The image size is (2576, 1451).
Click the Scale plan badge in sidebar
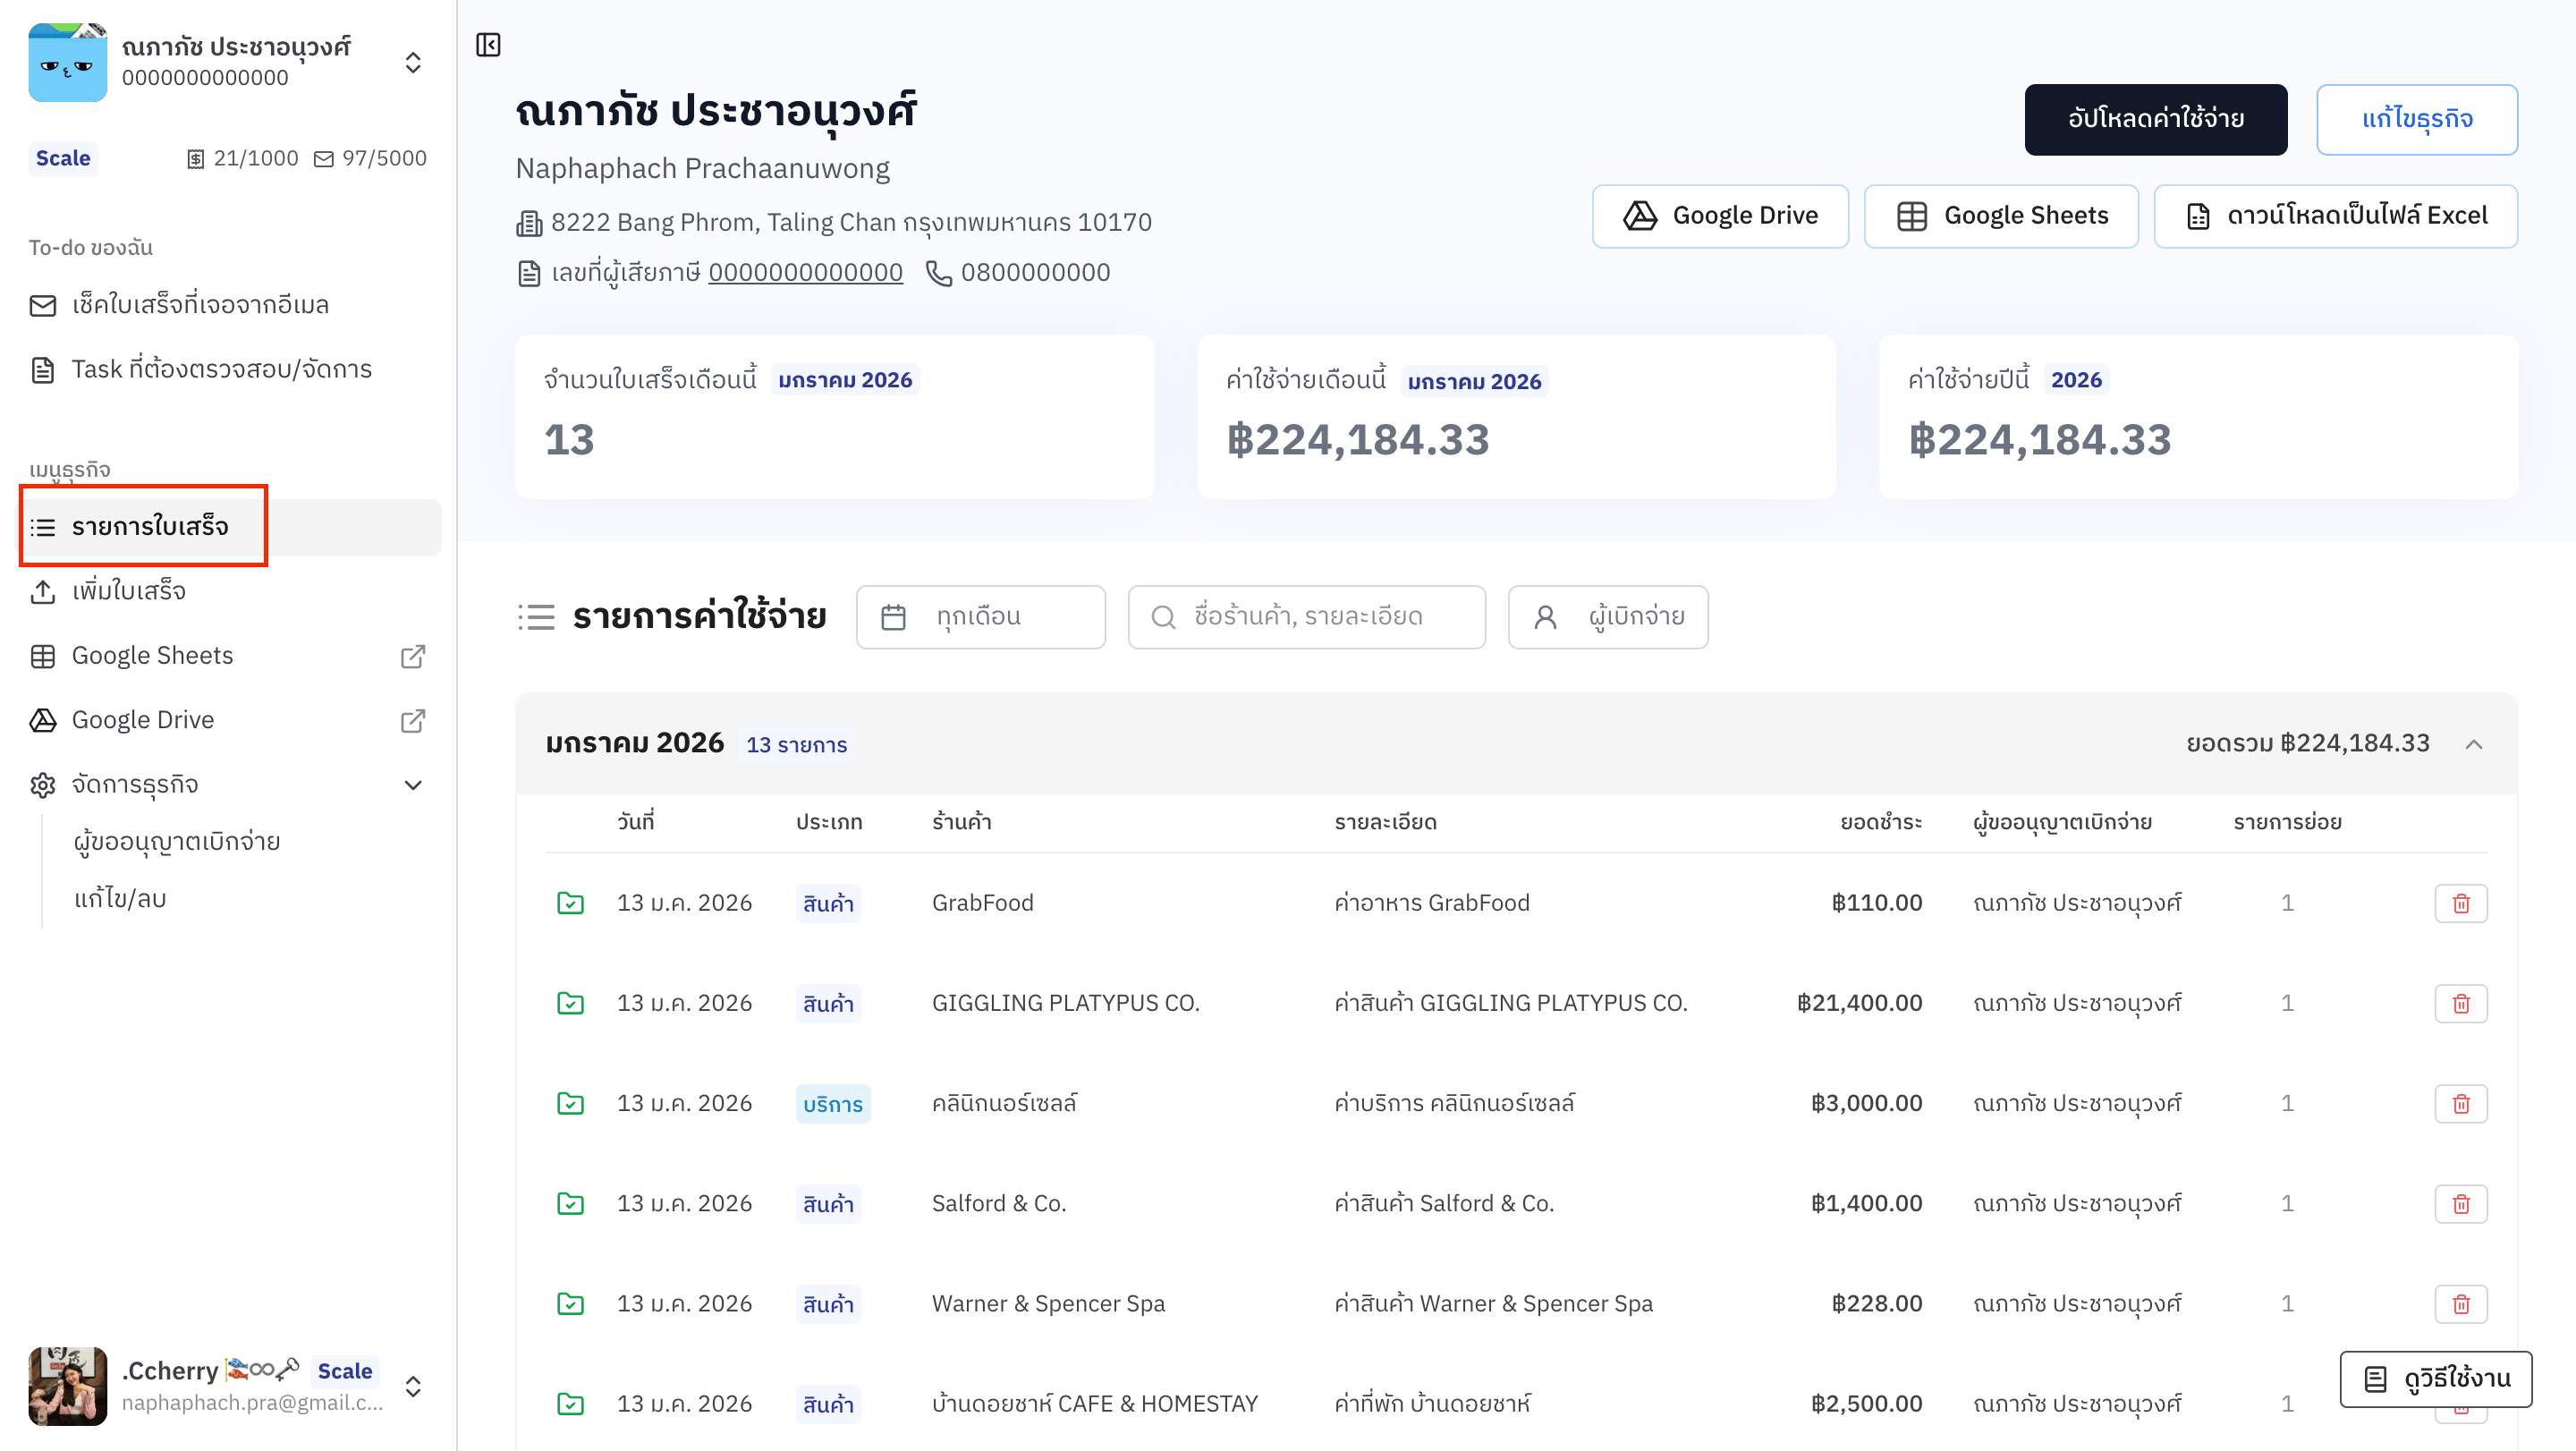click(x=63, y=158)
